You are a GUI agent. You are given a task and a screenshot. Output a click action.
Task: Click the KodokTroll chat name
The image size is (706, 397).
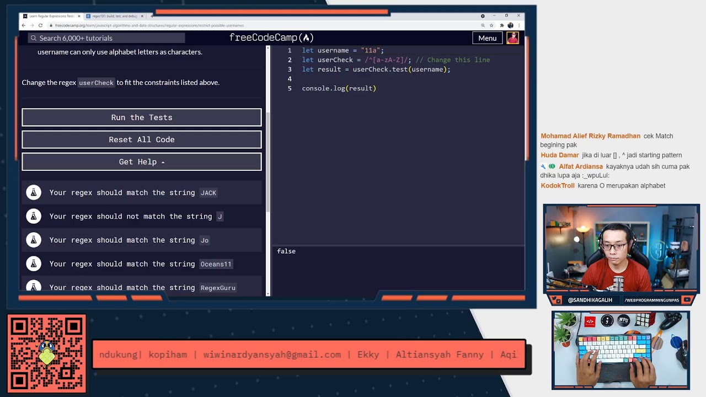[557, 186]
